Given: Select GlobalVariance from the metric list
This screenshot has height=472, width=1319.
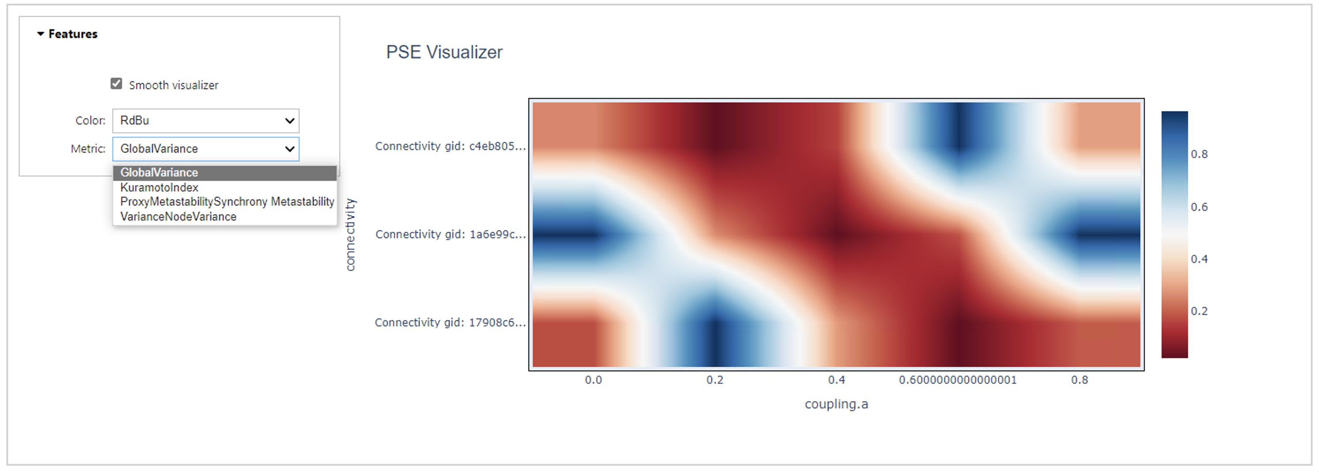Looking at the screenshot, I should pyautogui.click(x=159, y=173).
